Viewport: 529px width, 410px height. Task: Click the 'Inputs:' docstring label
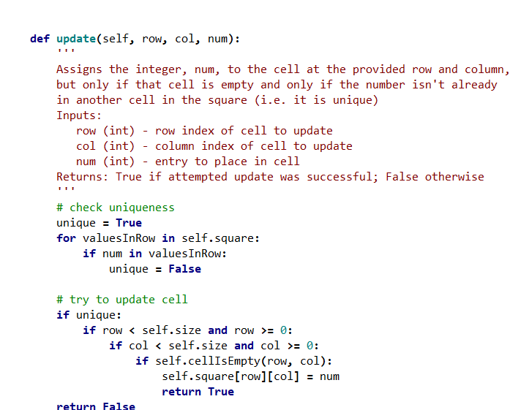[79, 115]
